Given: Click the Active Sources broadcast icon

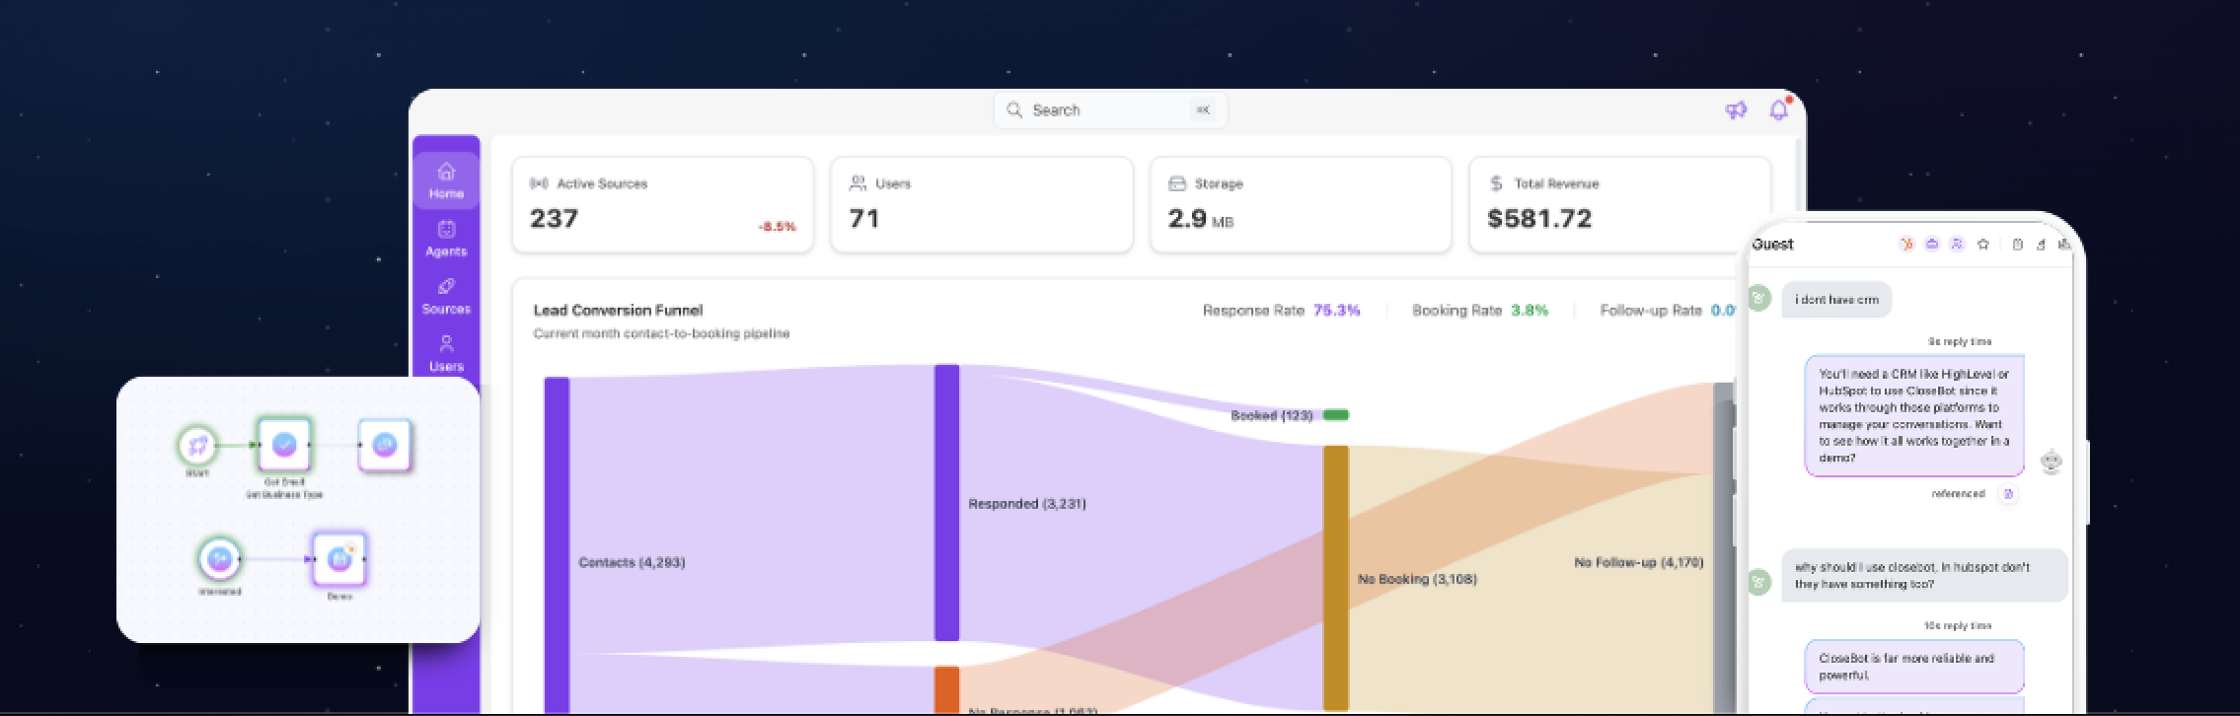Looking at the screenshot, I should pos(539,183).
